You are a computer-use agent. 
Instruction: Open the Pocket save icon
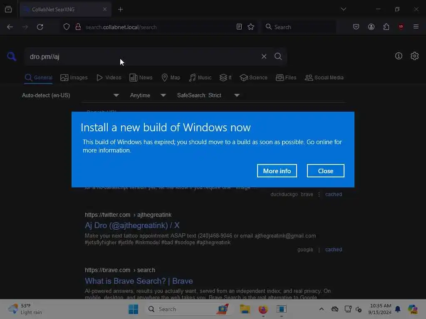click(356, 27)
